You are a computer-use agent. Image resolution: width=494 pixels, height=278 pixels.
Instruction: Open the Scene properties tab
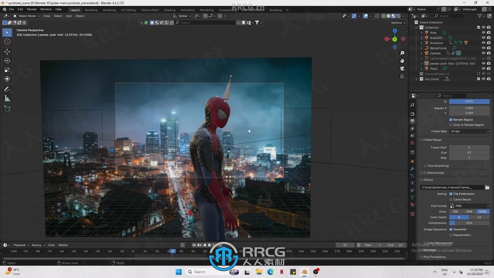pyautogui.click(x=412, y=136)
